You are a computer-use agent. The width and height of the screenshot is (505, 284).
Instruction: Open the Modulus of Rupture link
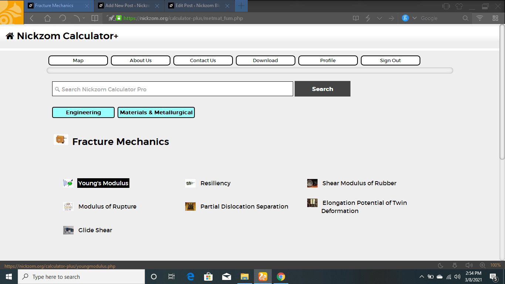107,206
